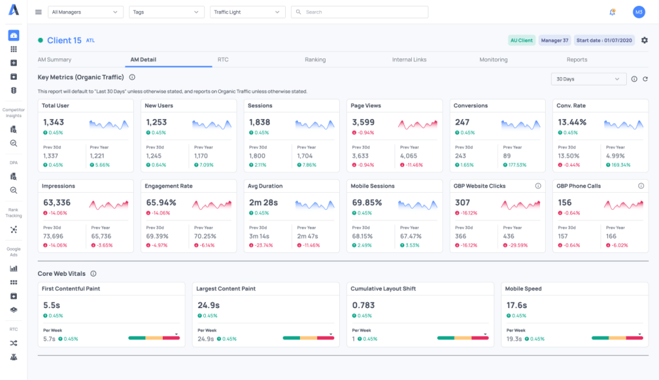Click the AU Client badge

521,41
